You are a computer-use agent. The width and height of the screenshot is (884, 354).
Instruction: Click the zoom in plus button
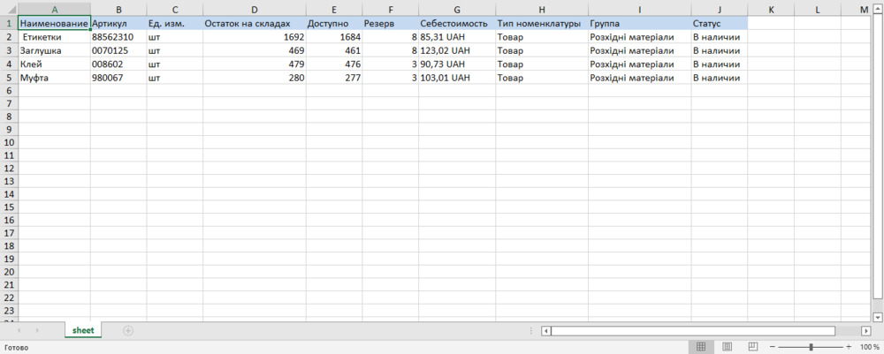[x=850, y=347]
